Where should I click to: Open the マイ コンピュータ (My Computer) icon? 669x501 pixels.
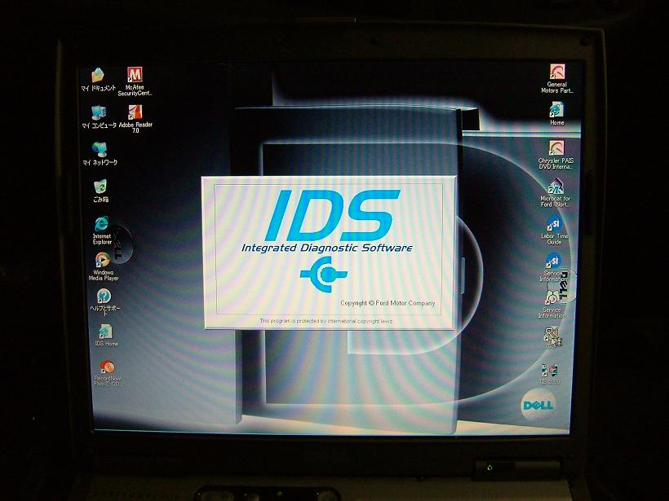coord(99,116)
